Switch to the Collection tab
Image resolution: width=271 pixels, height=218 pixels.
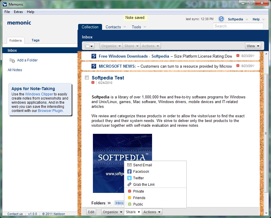(90, 27)
